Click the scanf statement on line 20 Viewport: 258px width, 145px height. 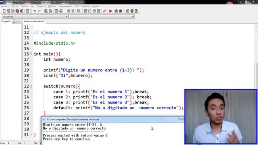tap(68, 75)
